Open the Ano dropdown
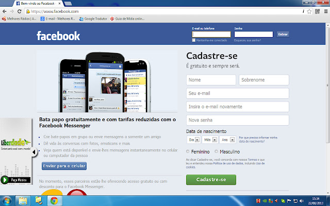 tap(227, 140)
